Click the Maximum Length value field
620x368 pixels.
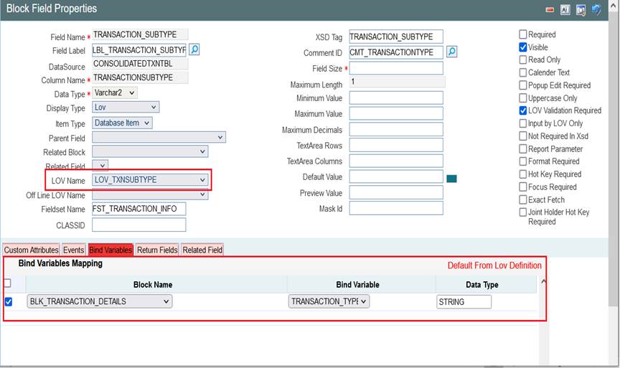tap(398, 82)
